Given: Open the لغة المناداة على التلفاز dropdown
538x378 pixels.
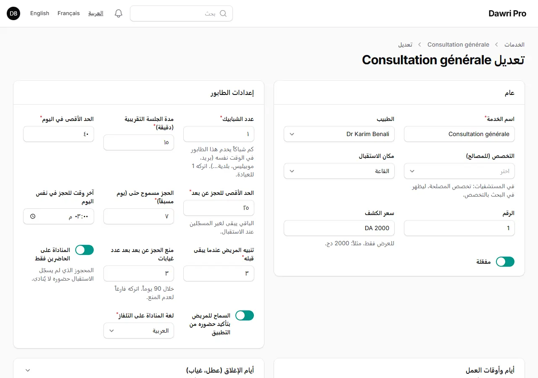Looking at the screenshot, I should [x=139, y=331].
